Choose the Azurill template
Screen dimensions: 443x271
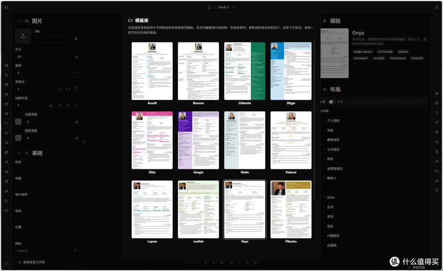pos(152,71)
